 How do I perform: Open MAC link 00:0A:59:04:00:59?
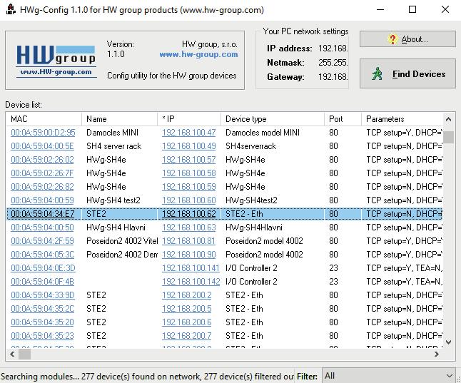pos(42,200)
